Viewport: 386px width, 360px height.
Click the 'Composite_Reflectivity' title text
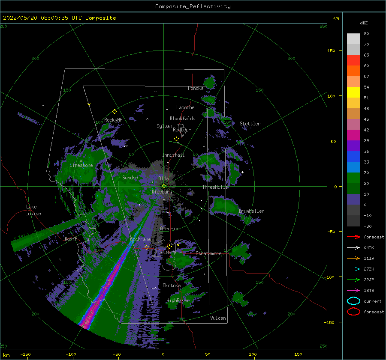(193, 6)
